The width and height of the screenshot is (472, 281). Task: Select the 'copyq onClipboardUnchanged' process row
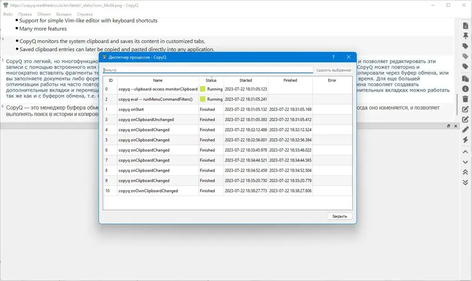click(x=228, y=120)
